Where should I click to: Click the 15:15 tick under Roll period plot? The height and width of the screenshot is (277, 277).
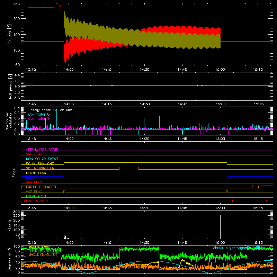[x=259, y=104]
